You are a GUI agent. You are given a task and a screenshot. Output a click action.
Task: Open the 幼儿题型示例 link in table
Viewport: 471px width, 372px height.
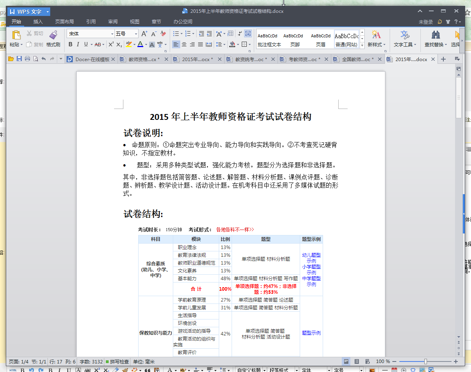pyautogui.click(x=311, y=258)
